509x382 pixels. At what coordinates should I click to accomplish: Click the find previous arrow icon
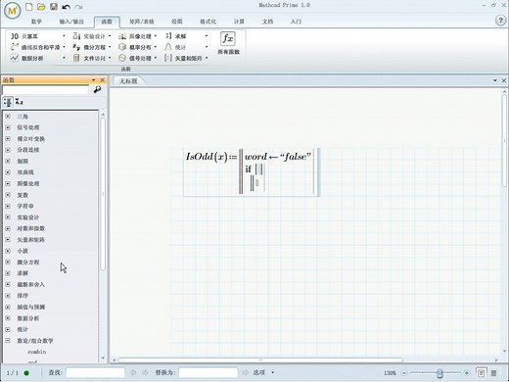pyautogui.click(x=133, y=372)
